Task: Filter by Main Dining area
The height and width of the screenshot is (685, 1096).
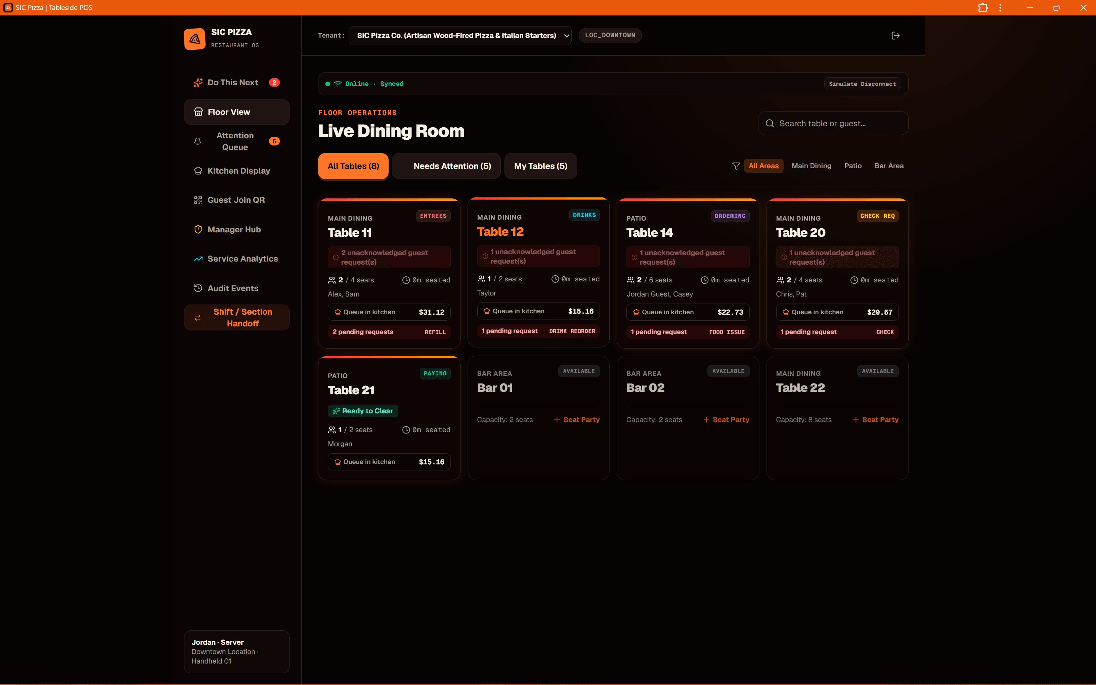Action: [811, 166]
